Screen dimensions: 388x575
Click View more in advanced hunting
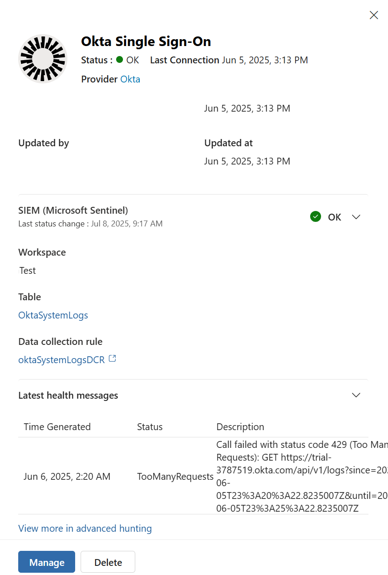click(x=85, y=529)
